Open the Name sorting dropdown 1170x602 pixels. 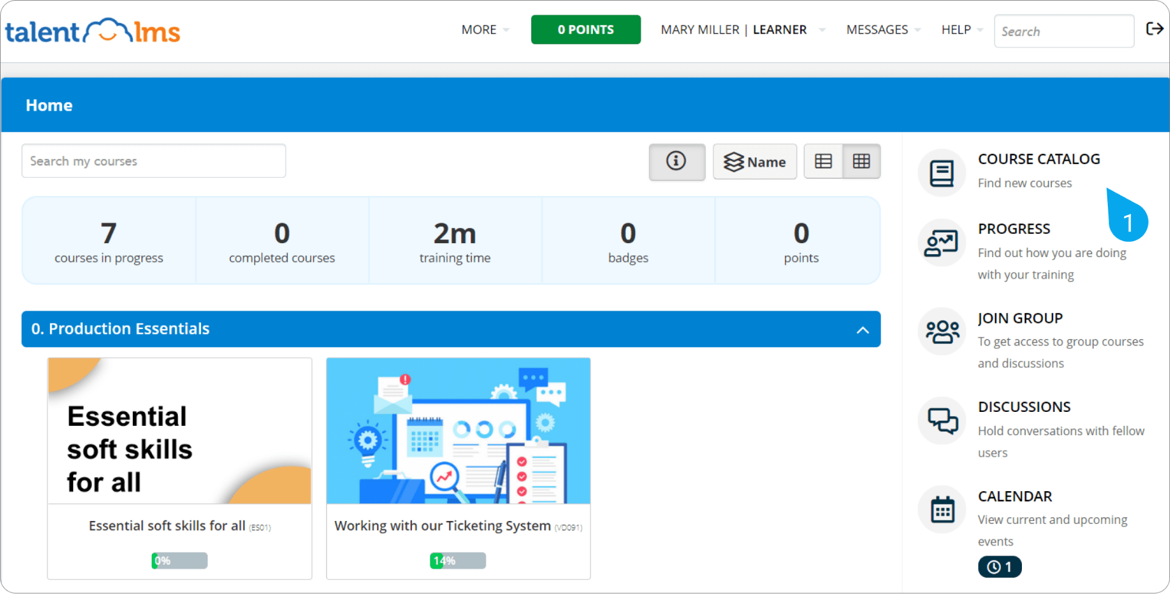(754, 161)
